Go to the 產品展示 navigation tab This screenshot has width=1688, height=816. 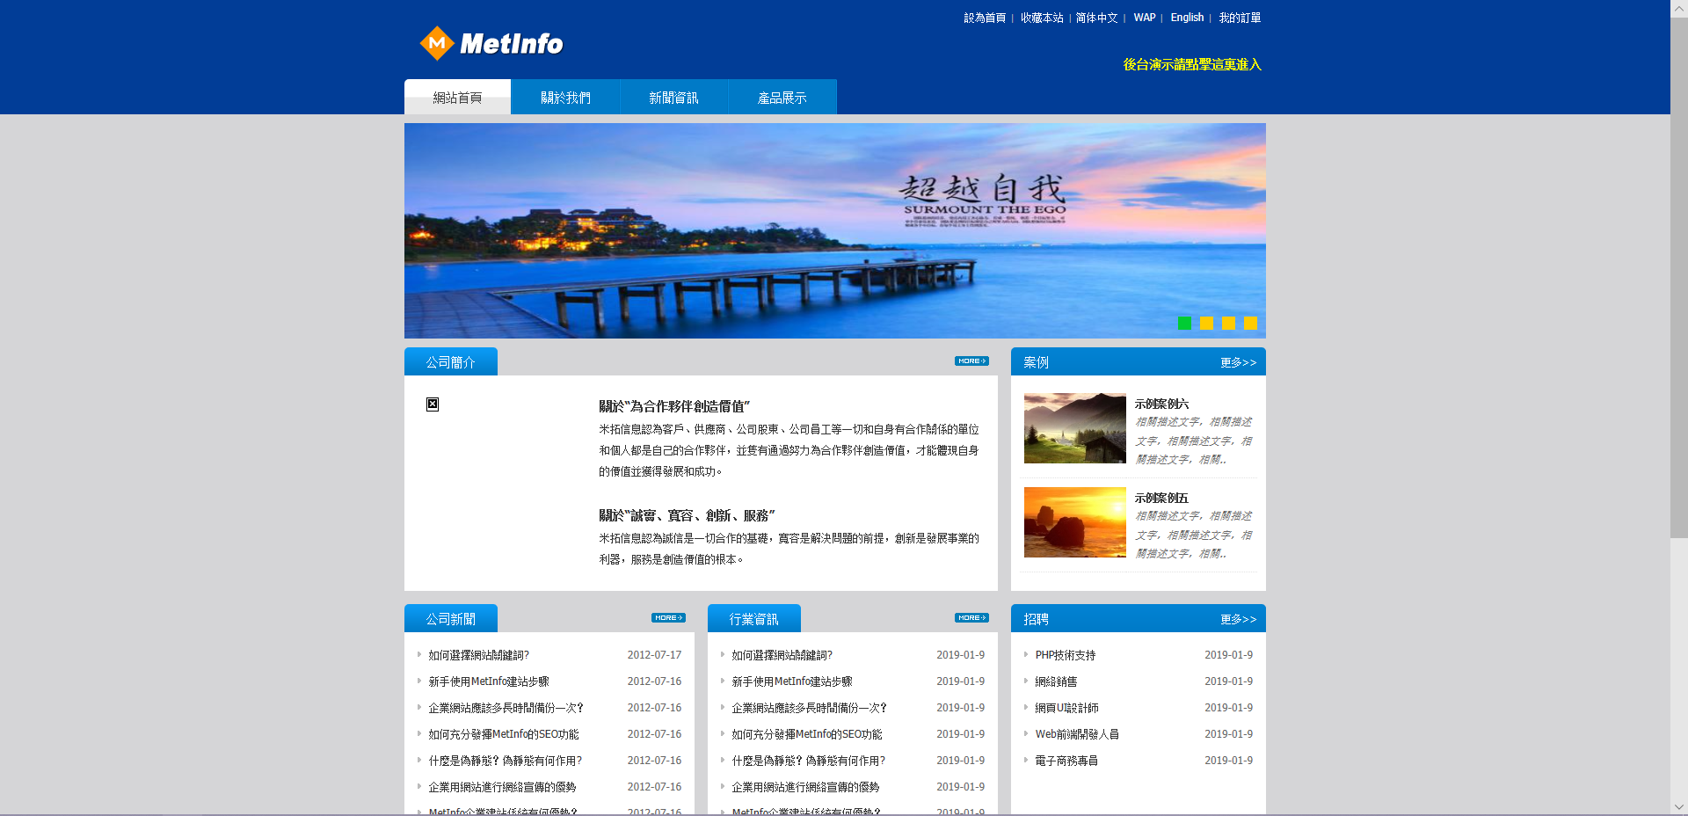point(782,98)
